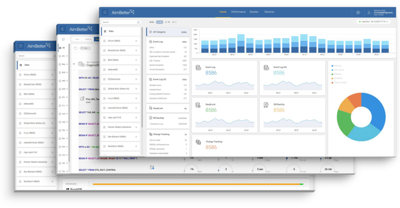Viewport: 400px width, 208px height.
Task: Open Event Log category header
Action: click(168, 42)
